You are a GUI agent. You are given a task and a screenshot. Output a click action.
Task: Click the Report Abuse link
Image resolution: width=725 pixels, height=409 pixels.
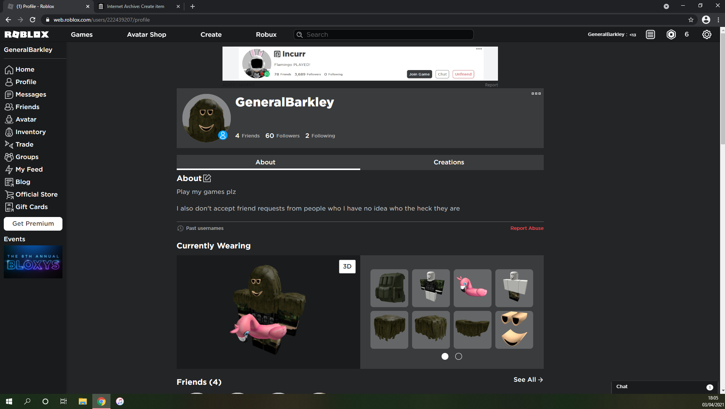point(527,228)
